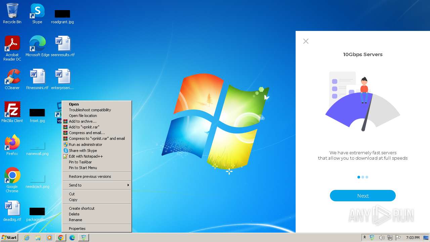This screenshot has height=242, width=430.
Task: Select the namewall.png file
Action: (x=37, y=148)
